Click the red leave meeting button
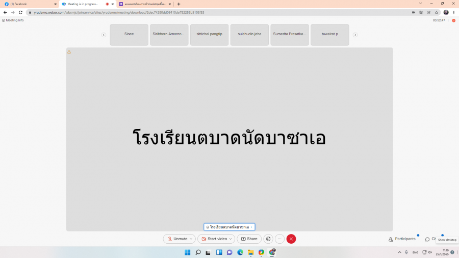 tap(291, 239)
